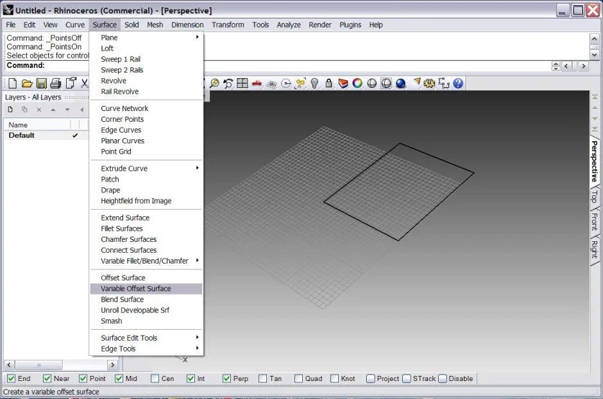The image size is (603, 399).
Task: Click the select objects toolbar icon
Action: pos(300,83)
